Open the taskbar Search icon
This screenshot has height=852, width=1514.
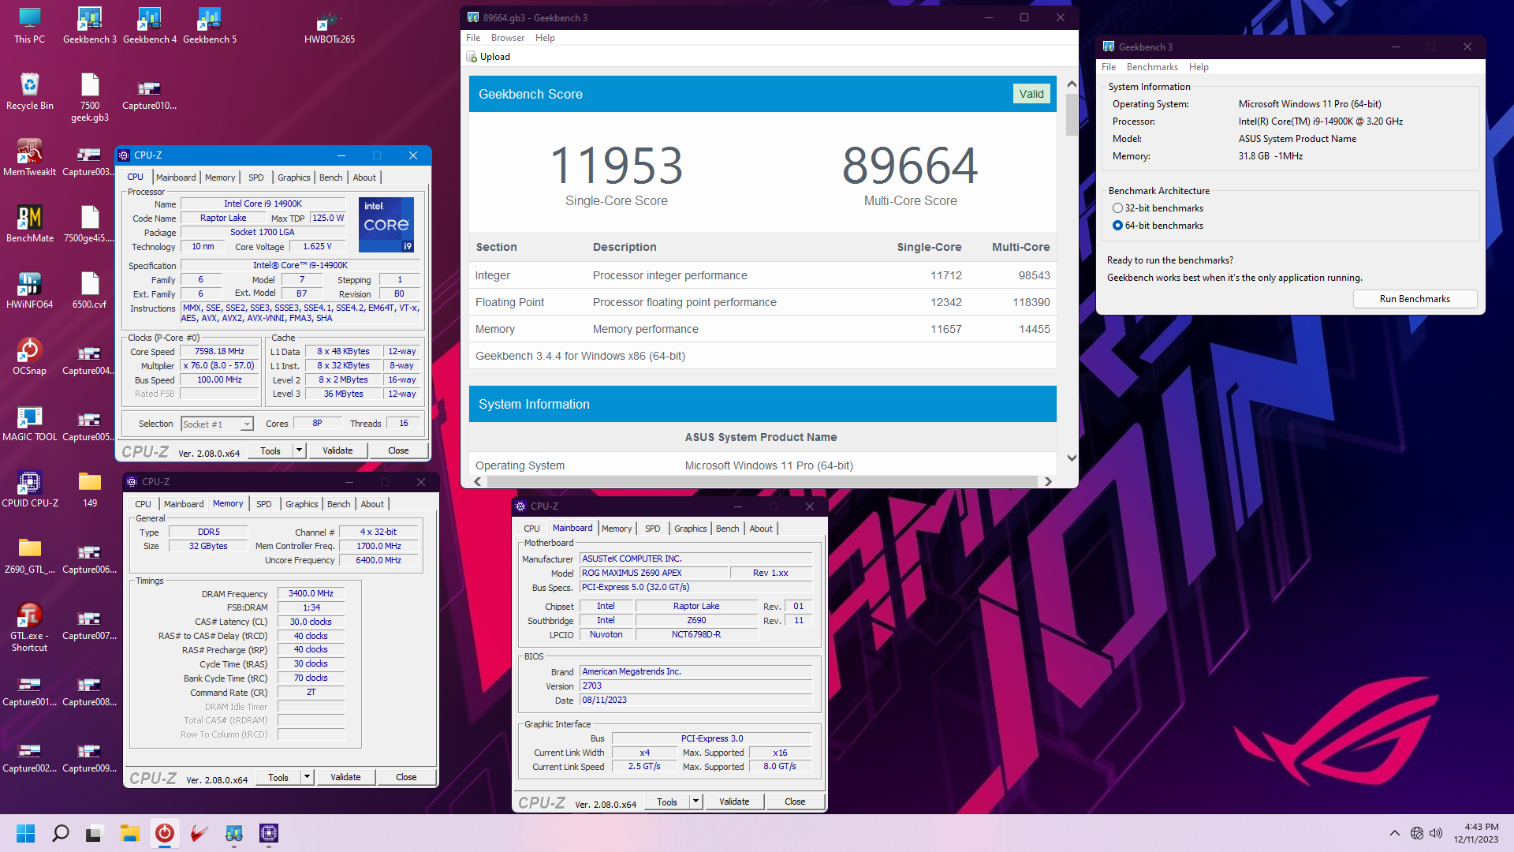pyautogui.click(x=60, y=833)
